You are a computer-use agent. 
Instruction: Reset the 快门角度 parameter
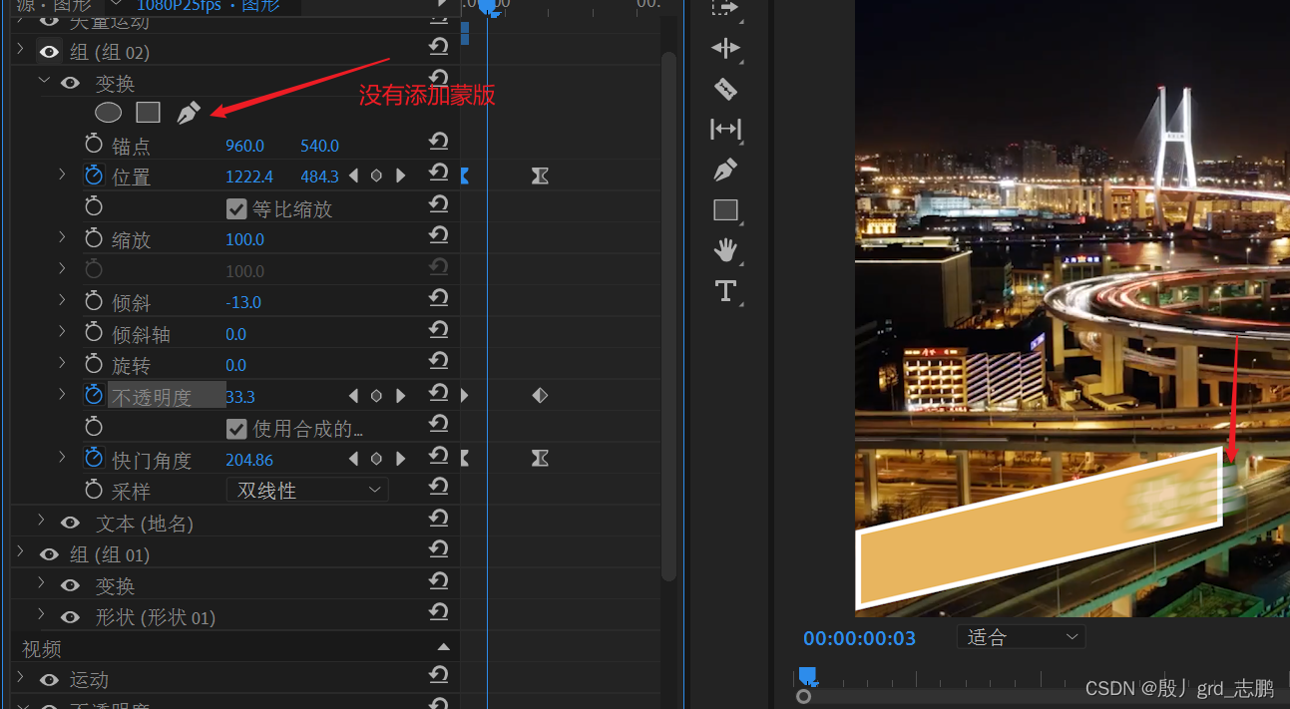(x=438, y=457)
